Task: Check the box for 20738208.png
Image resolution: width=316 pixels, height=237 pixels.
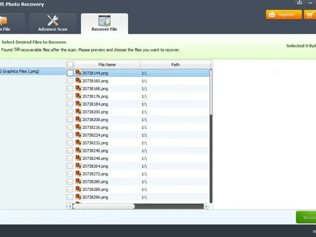Action: point(70,120)
